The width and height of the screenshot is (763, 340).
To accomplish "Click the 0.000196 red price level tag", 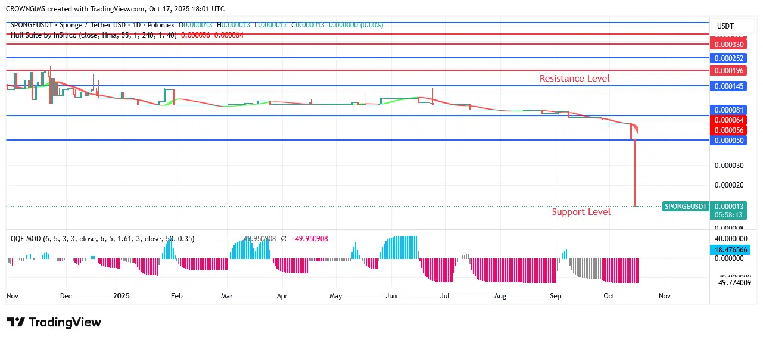I will [x=728, y=71].
